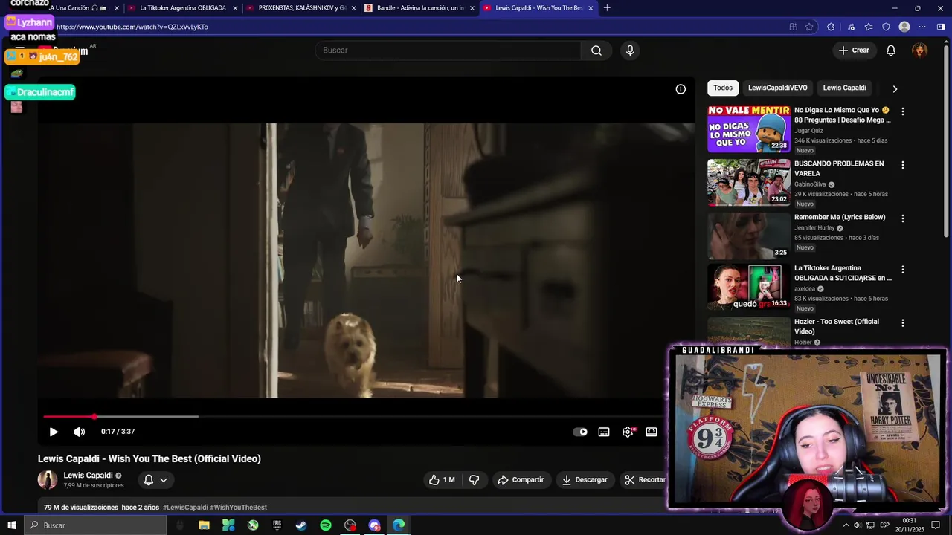Open options menu for Remember Me video

point(903,218)
